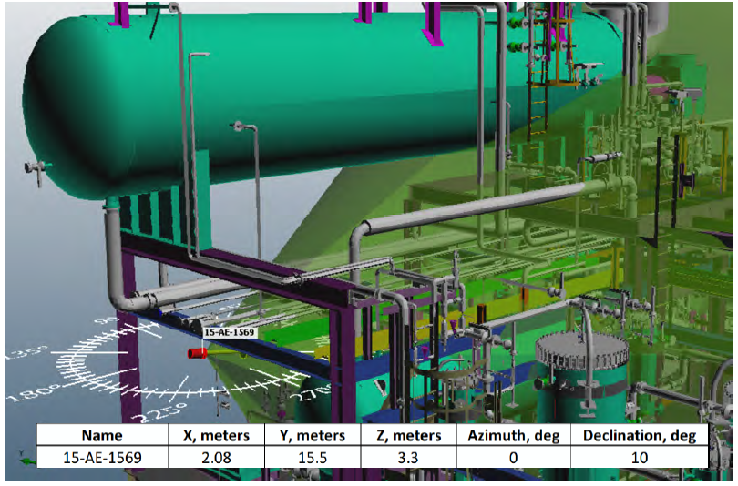Click the green Y axis indicator arrow
Viewport: 738px width, 486px height.
click(27, 461)
